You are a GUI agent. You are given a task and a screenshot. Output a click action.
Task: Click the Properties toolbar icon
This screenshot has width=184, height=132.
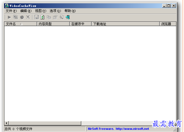pyautogui.click(x=55, y=17)
